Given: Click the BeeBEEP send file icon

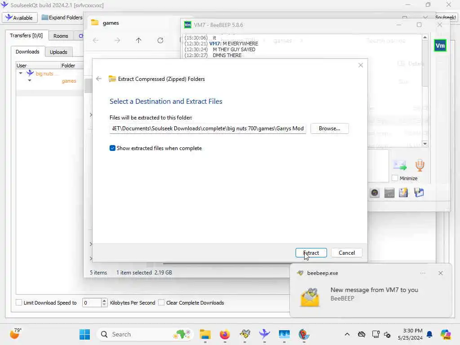Looking at the screenshot, I should pos(400,165).
